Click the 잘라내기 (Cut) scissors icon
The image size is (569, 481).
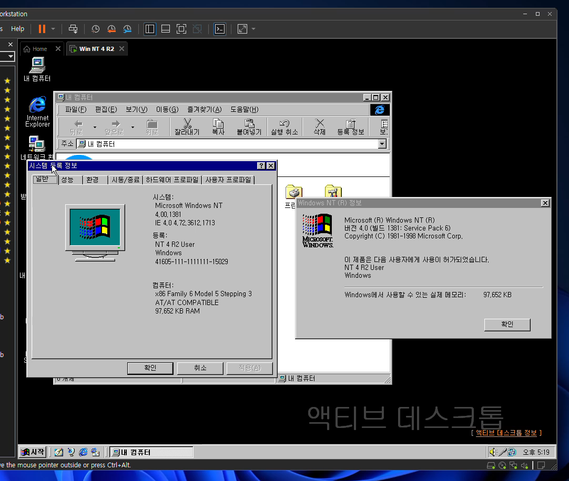point(187,127)
